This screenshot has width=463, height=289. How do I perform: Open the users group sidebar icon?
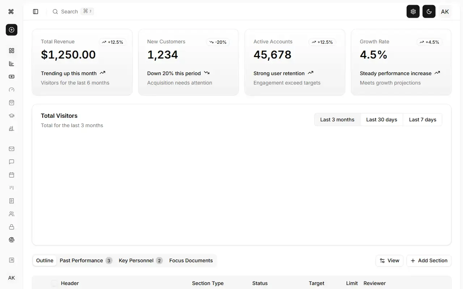click(x=12, y=214)
